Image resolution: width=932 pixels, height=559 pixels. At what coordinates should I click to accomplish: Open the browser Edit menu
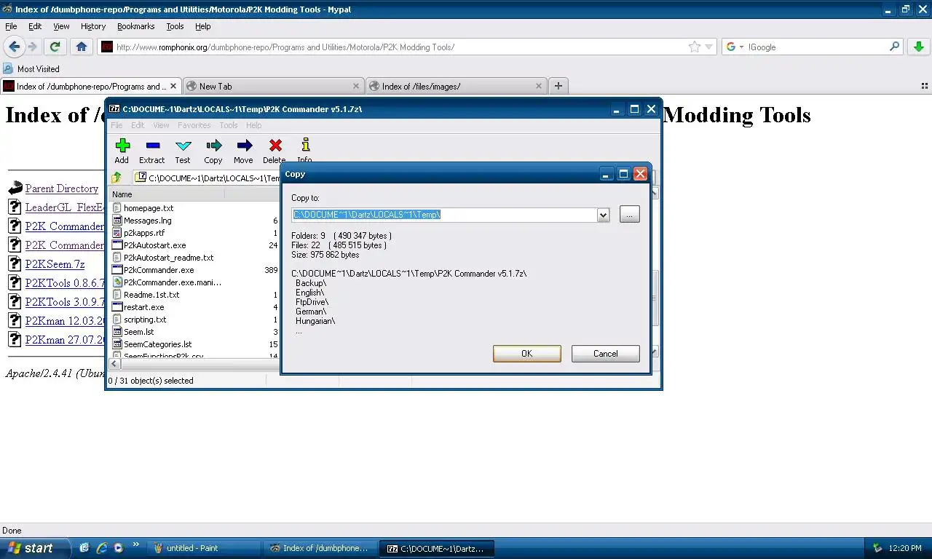[x=35, y=26]
